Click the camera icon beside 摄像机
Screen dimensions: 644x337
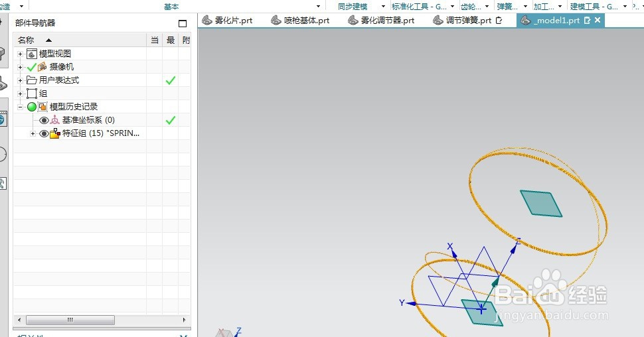tap(42, 67)
